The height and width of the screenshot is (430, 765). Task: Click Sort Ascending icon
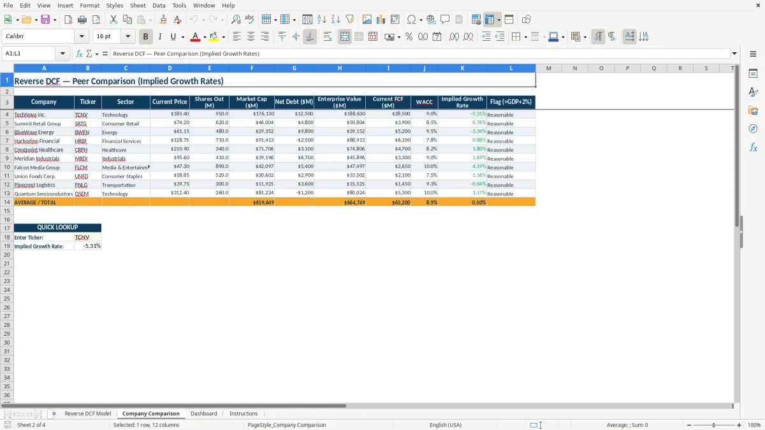click(x=322, y=20)
